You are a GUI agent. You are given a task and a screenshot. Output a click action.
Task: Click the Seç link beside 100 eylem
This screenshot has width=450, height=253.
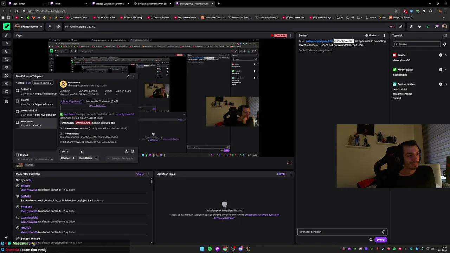click(x=31, y=180)
